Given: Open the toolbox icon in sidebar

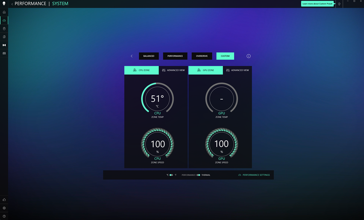Looking at the screenshot, I should point(4,53).
